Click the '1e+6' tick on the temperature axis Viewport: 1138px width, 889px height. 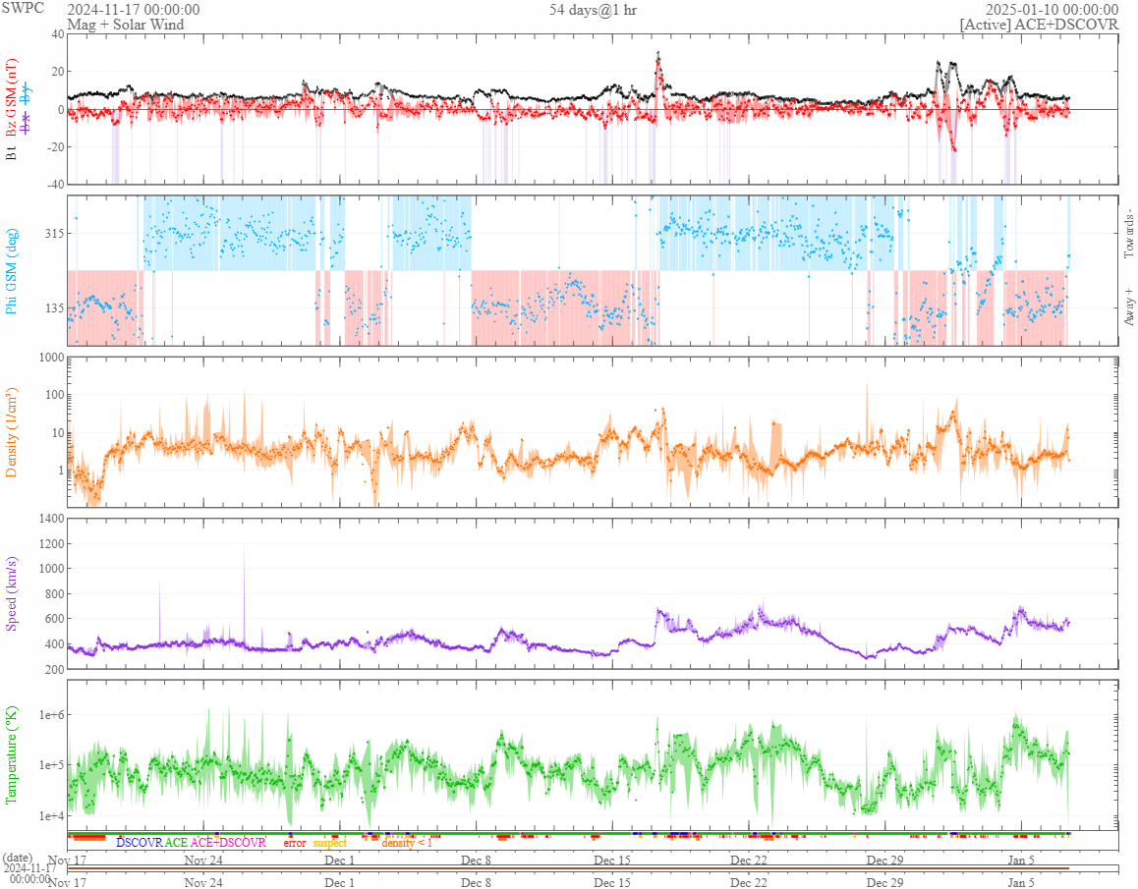[x=52, y=715]
